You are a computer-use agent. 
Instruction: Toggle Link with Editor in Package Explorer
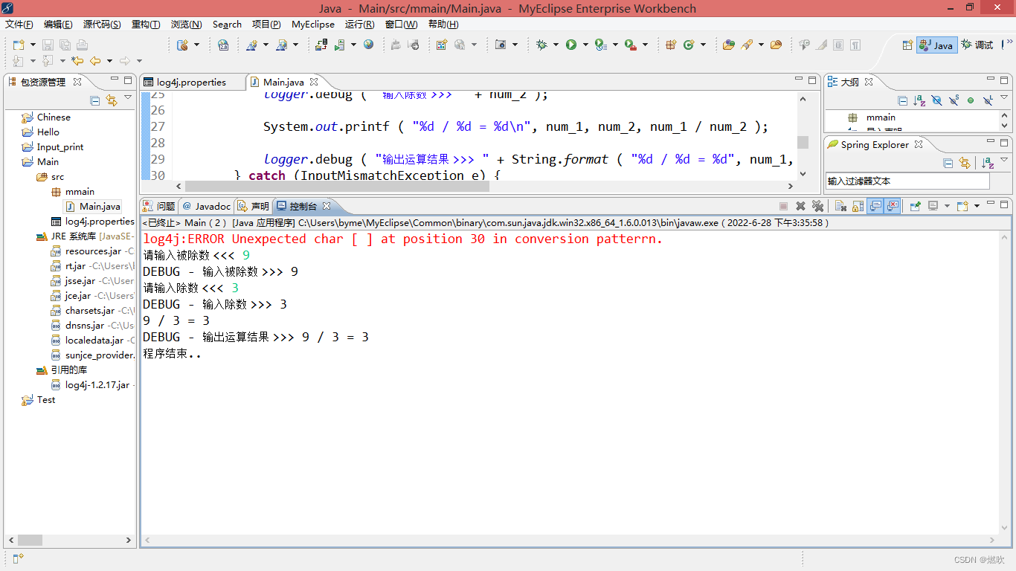click(112, 100)
